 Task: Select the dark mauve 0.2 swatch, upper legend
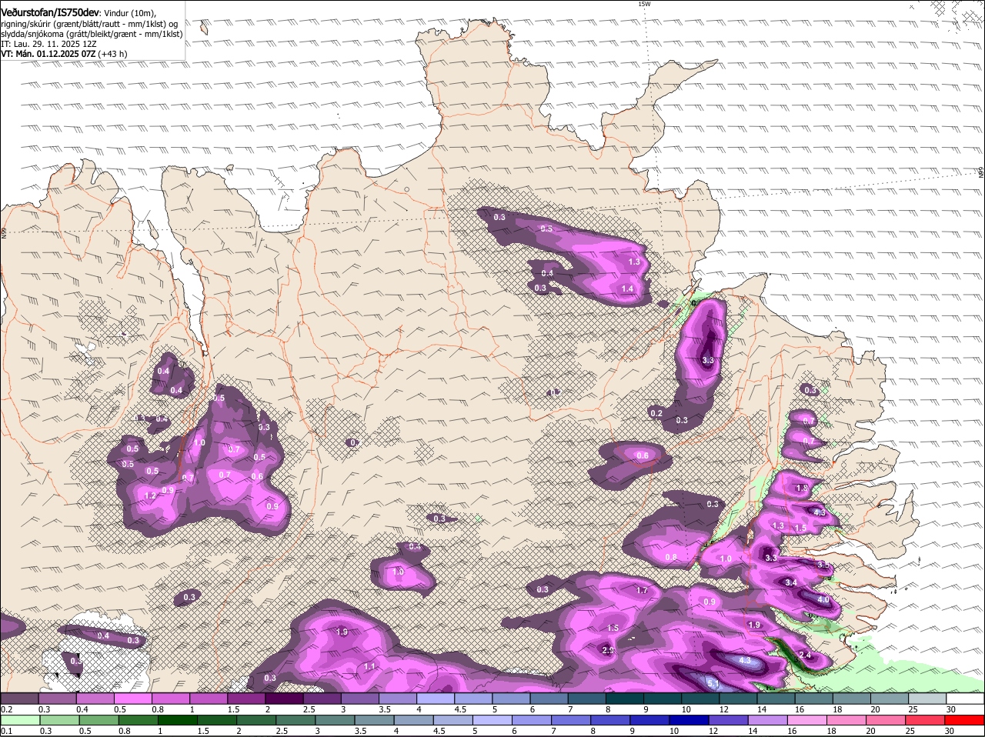tap(19, 697)
